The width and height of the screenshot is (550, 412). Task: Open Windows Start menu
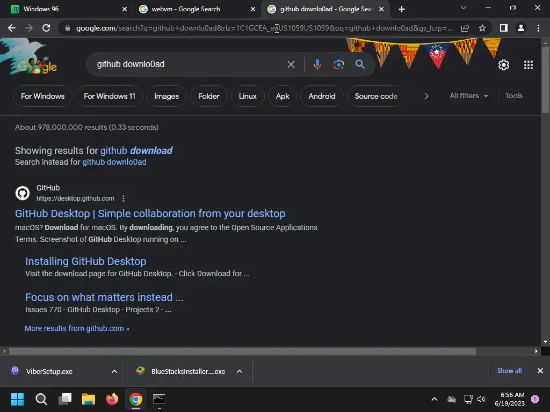pos(17,399)
